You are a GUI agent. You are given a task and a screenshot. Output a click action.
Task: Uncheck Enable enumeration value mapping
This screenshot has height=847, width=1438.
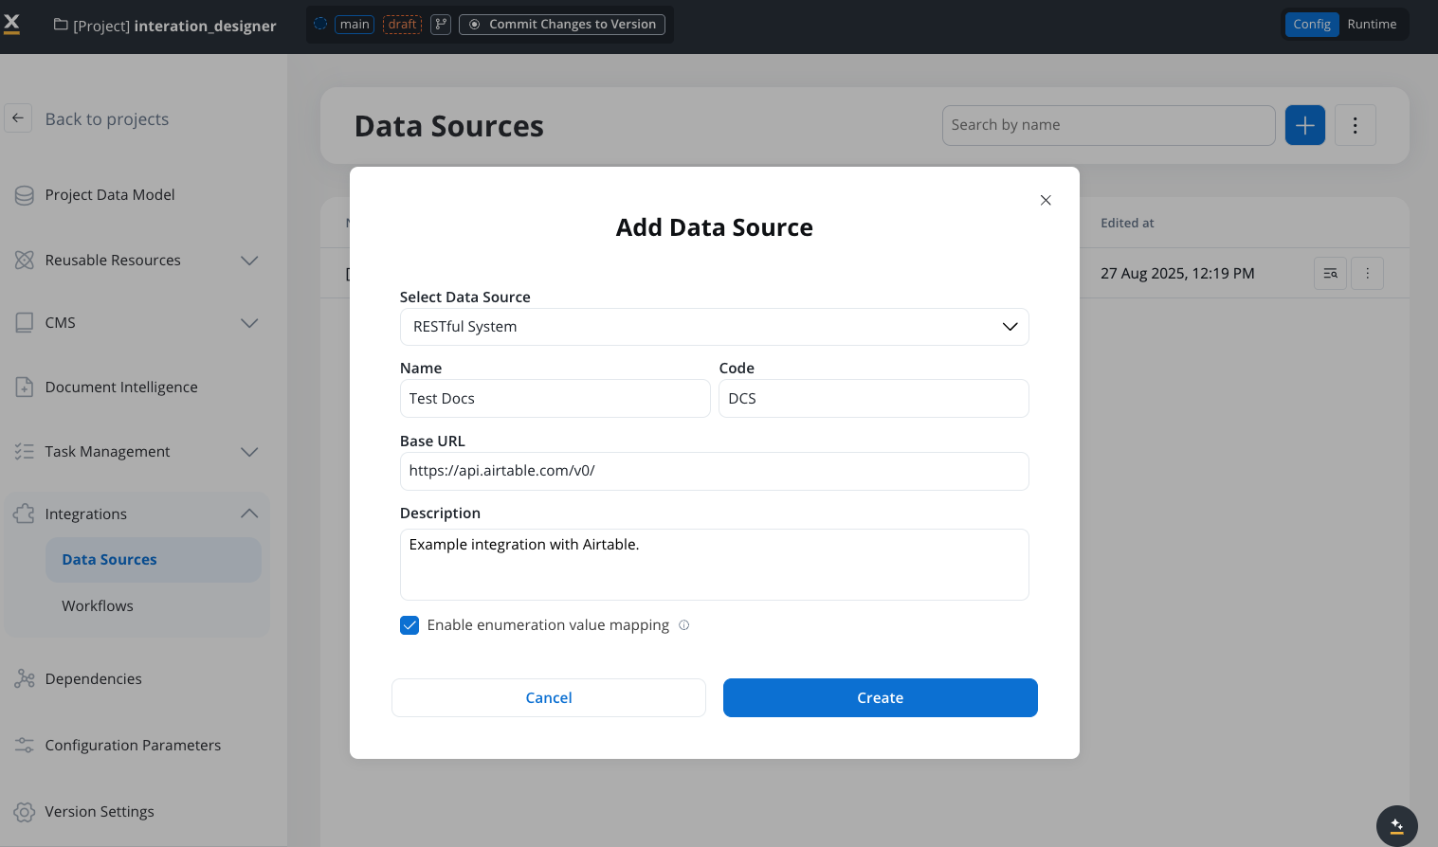click(x=410, y=625)
